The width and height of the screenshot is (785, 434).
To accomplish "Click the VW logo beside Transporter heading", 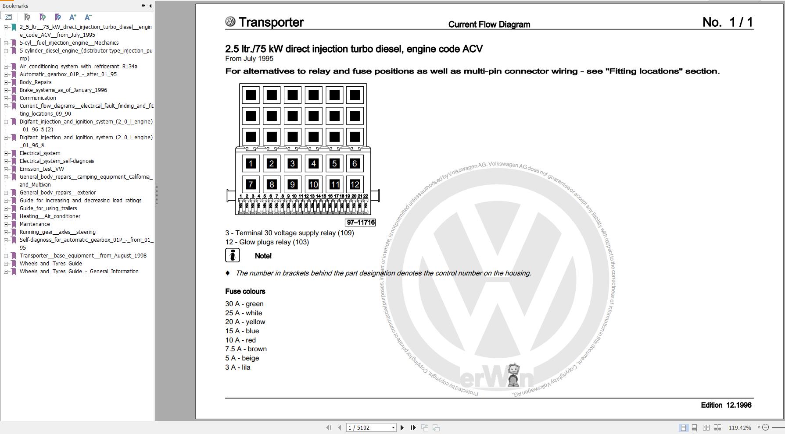I will point(230,22).
